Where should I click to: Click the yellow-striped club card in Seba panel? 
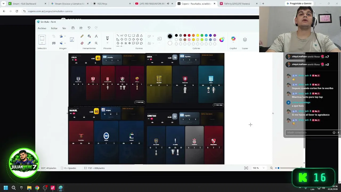[159, 84]
